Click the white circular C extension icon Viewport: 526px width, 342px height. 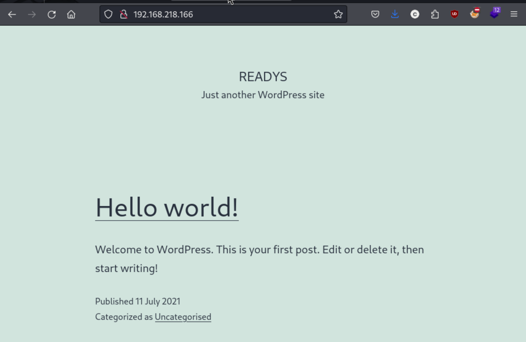click(x=415, y=14)
